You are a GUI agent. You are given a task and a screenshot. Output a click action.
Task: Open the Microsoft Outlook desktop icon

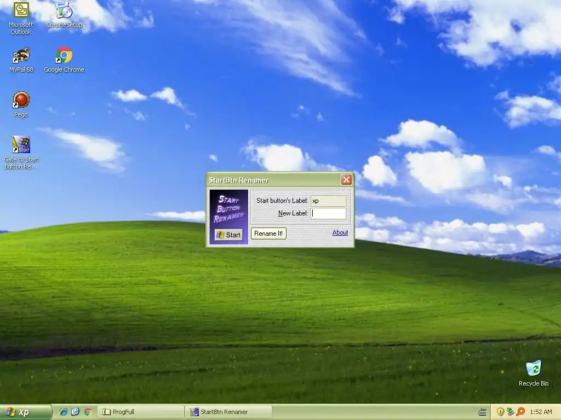pos(21,18)
